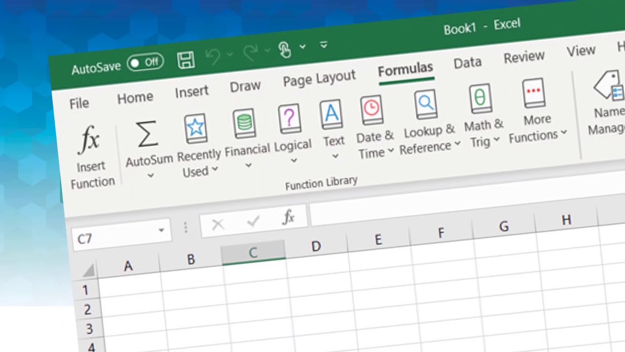The width and height of the screenshot is (625, 352).
Task: Open Customize Quick Access Toolbar menu
Action: (x=324, y=45)
